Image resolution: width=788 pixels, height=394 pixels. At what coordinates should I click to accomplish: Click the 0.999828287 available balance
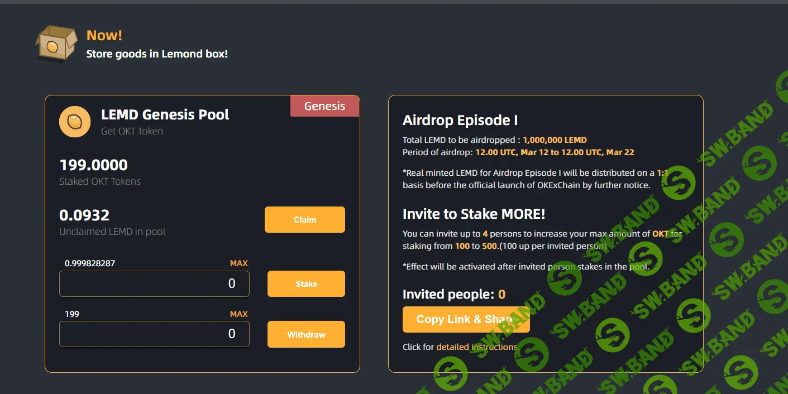pos(90,263)
